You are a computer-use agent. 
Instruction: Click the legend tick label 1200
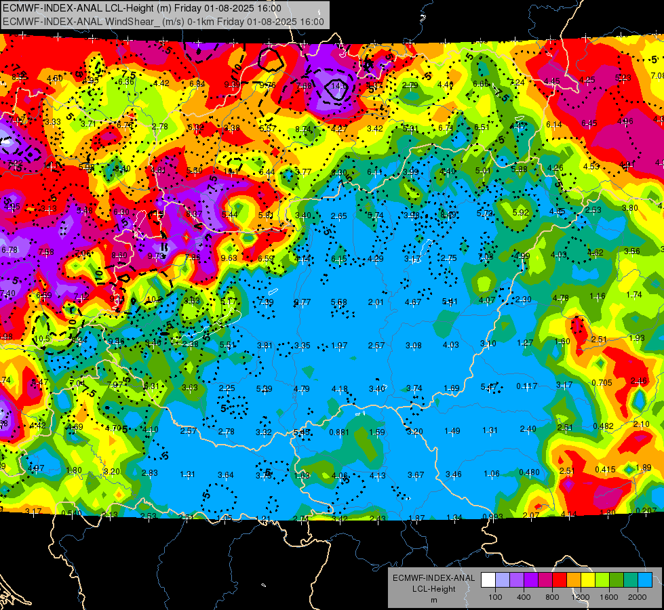click(x=581, y=597)
